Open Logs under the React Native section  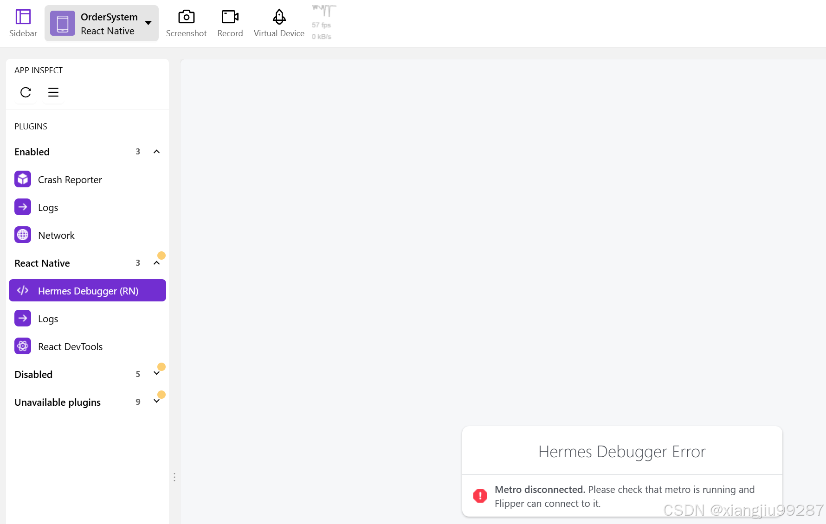click(87, 319)
